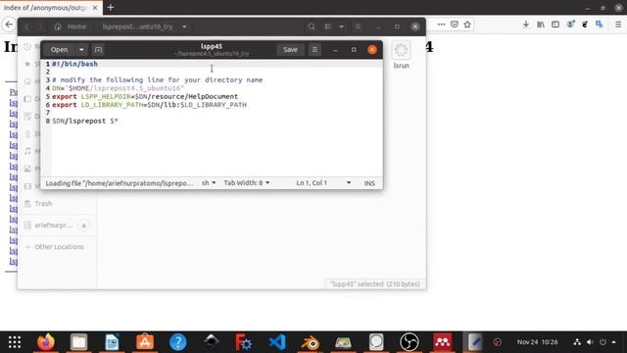
Task: Change Tab Width: 8 setting
Action: pyautogui.click(x=247, y=183)
